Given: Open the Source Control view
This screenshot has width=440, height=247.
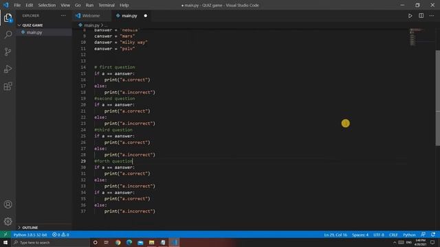Looking at the screenshot, I should [x=8, y=52].
